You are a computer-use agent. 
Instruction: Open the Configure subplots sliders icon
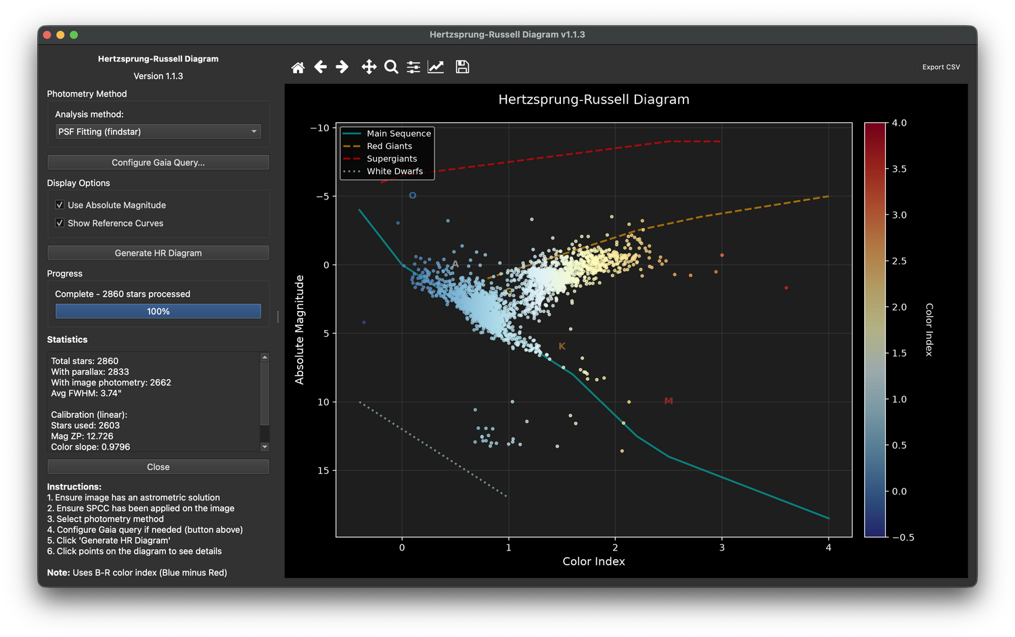413,67
